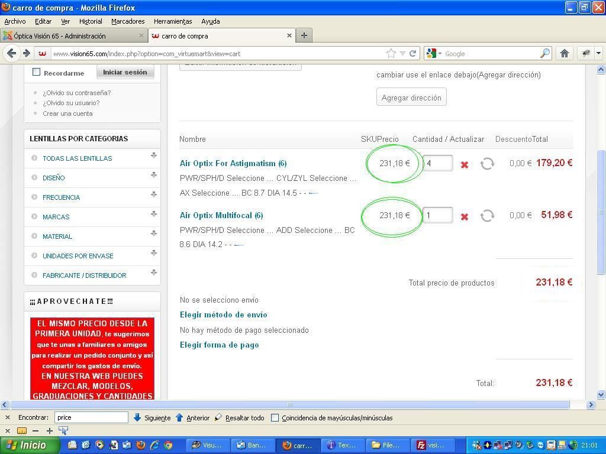Open Elegir método de envío link
This screenshot has width=606, height=454.
pos(223,315)
